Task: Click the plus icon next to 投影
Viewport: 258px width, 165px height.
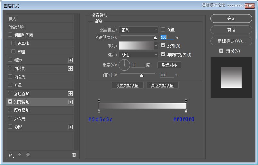Action: click(70, 127)
